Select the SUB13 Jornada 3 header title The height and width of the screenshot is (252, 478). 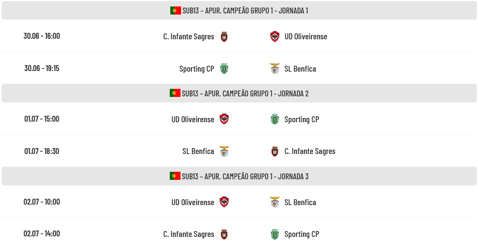coord(245,177)
